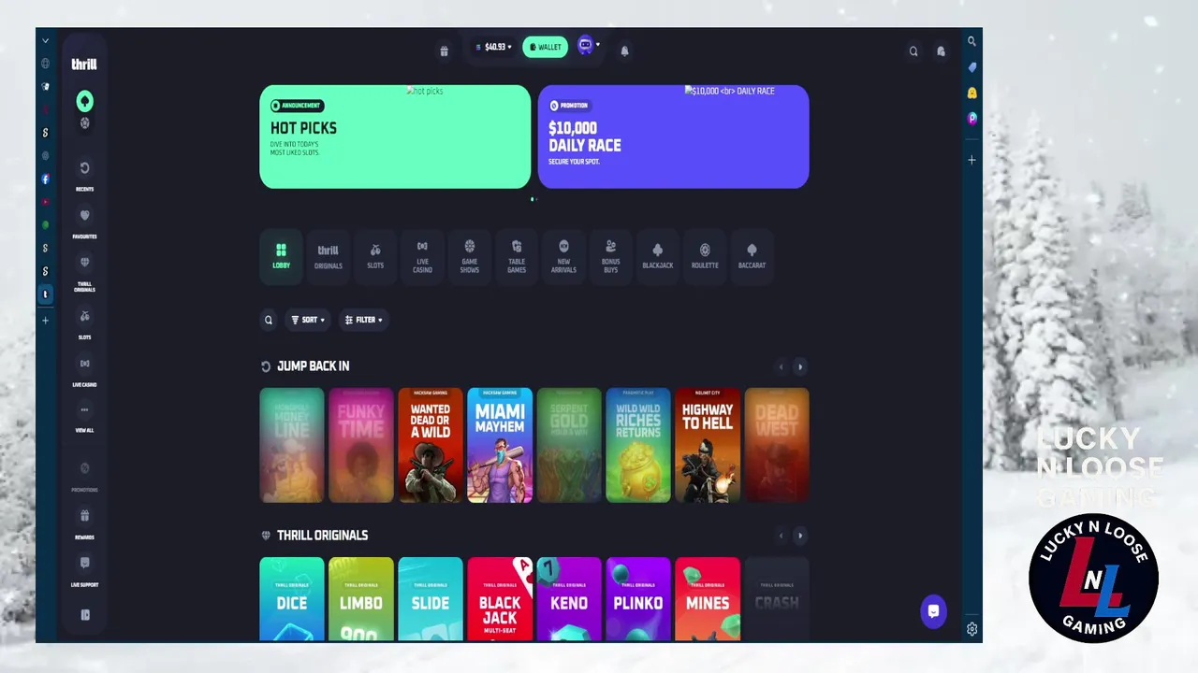Click the browser sidebar Facebook icon
The height and width of the screenshot is (673, 1198).
pyautogui.click(x=45, y=179)
